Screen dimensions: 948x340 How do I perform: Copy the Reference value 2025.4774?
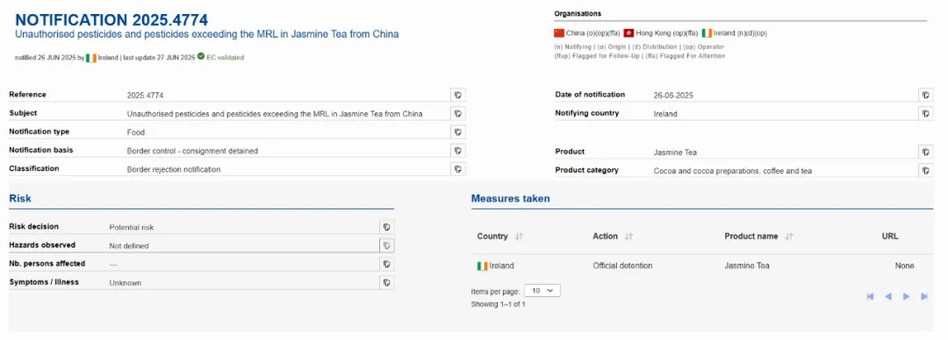[458, 95]
